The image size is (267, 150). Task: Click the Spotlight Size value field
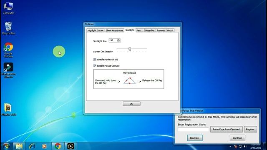[x=113, y=40]
